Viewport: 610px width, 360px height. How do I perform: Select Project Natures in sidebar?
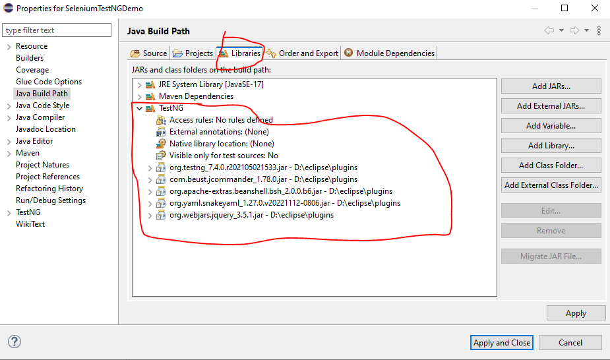click(x=42, y=165)
